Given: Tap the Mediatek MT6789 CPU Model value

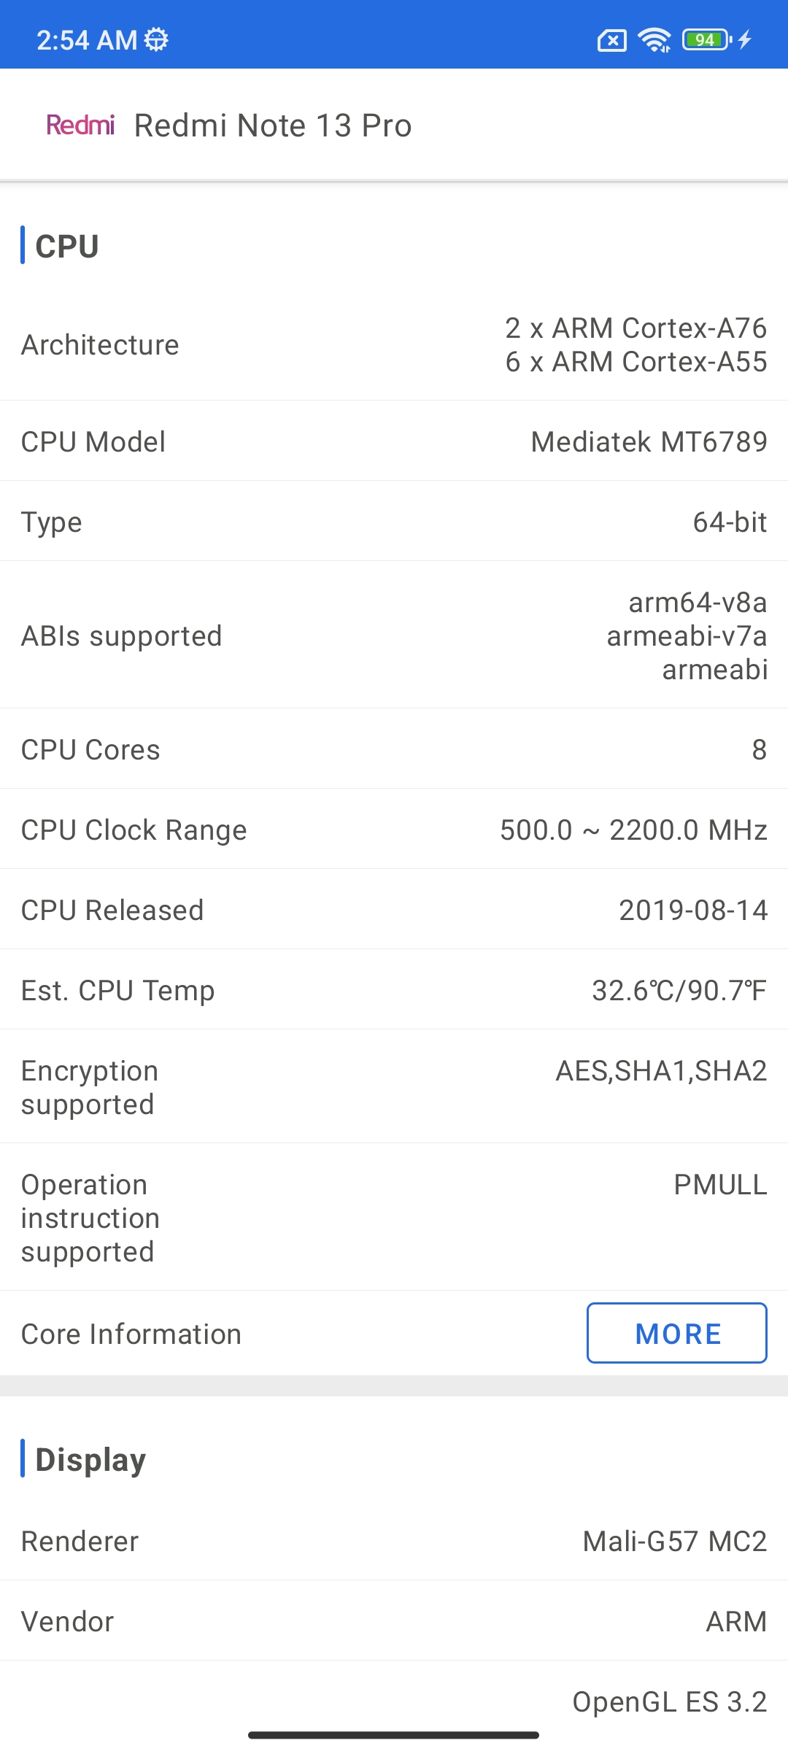Looking at the screenshot, I should (649, 441).
